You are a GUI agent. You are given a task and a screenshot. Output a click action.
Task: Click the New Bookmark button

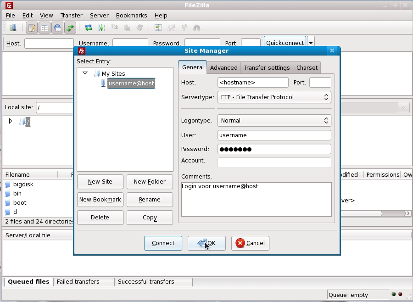pos(100,200)
